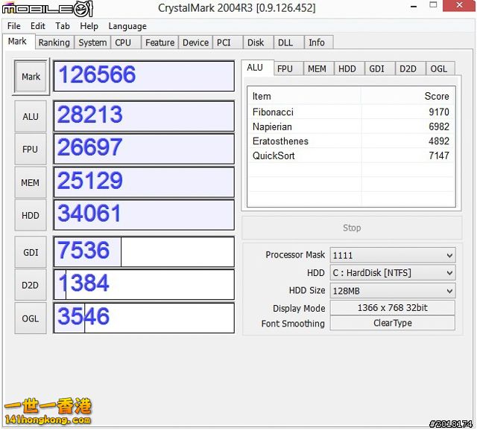Run the ALU benchmark button

(x=31, y=116)
